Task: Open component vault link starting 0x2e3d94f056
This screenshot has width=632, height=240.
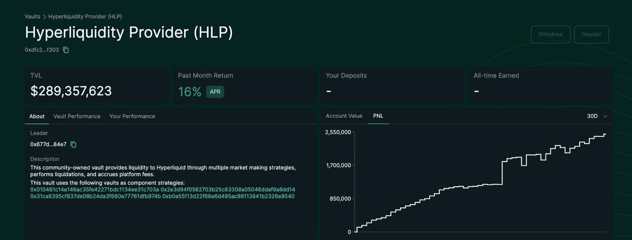Action: point(228,190)
